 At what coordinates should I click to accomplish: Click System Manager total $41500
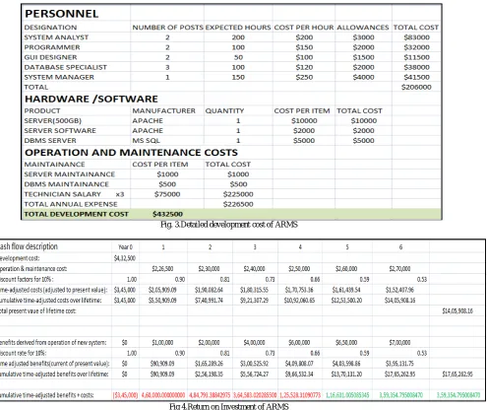(x=416, y=77)
